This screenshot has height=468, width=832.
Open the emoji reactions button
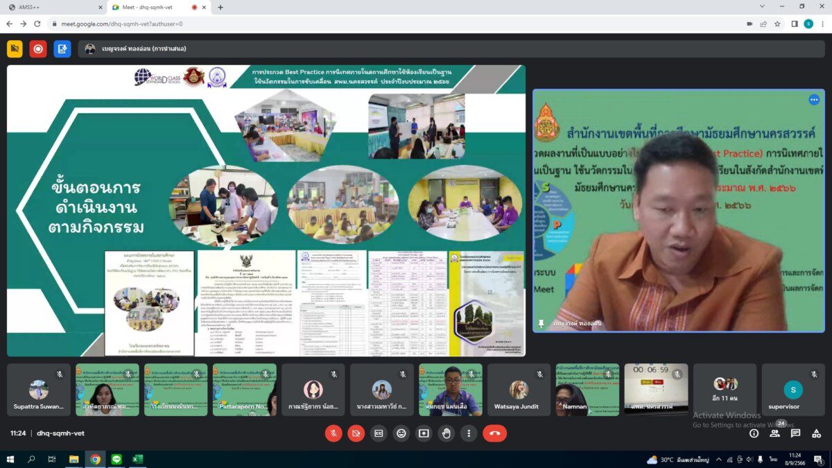click(x=401, y=433)
